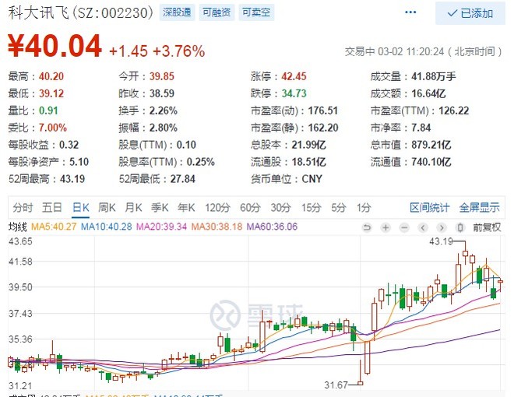514x397 pixels.
Task: Click the 今开 value 39.85
Action: [x=162, y=76]
